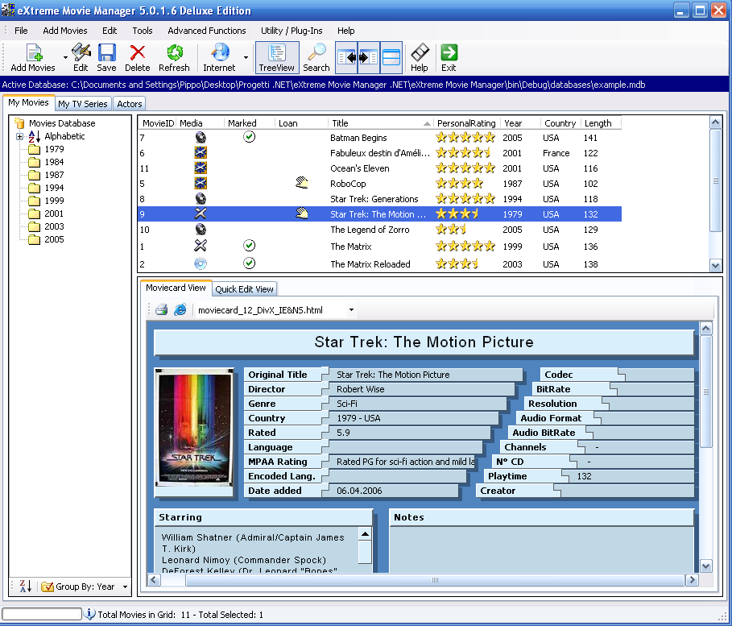The width and height of the screenshot is (732, 626).
Task: Select the Ocean's Eleven row title
Action: coord(360,168)
